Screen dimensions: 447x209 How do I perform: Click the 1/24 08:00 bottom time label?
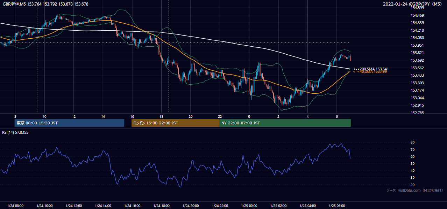click(x=15, y=206)
